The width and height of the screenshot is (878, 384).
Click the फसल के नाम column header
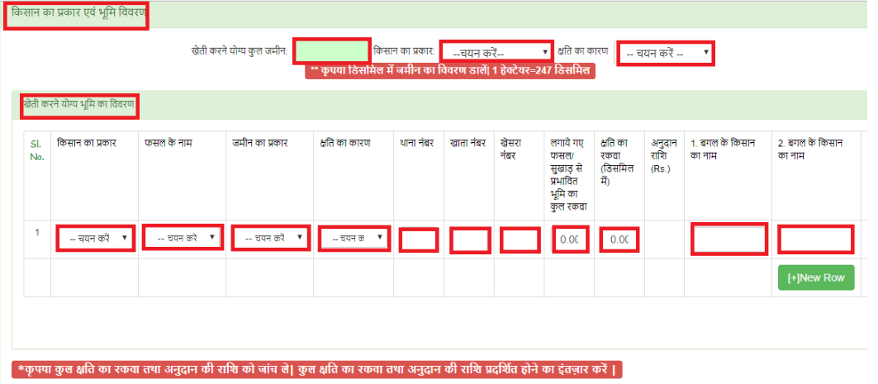pyautogui.click(x=168, y=144)
